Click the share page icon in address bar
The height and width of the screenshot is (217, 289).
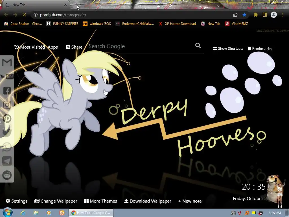[235, 15]
